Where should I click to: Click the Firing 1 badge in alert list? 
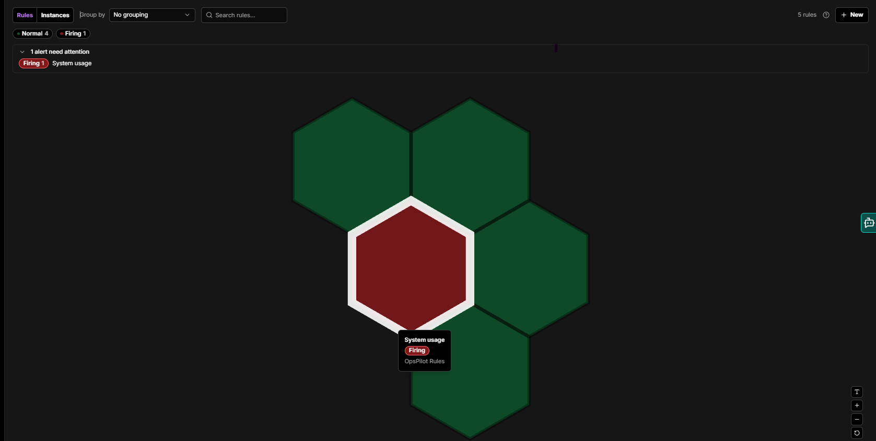coord(33,63)
